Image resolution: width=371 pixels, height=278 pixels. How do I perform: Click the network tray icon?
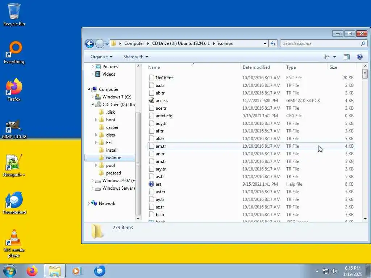tap(326, 271)
